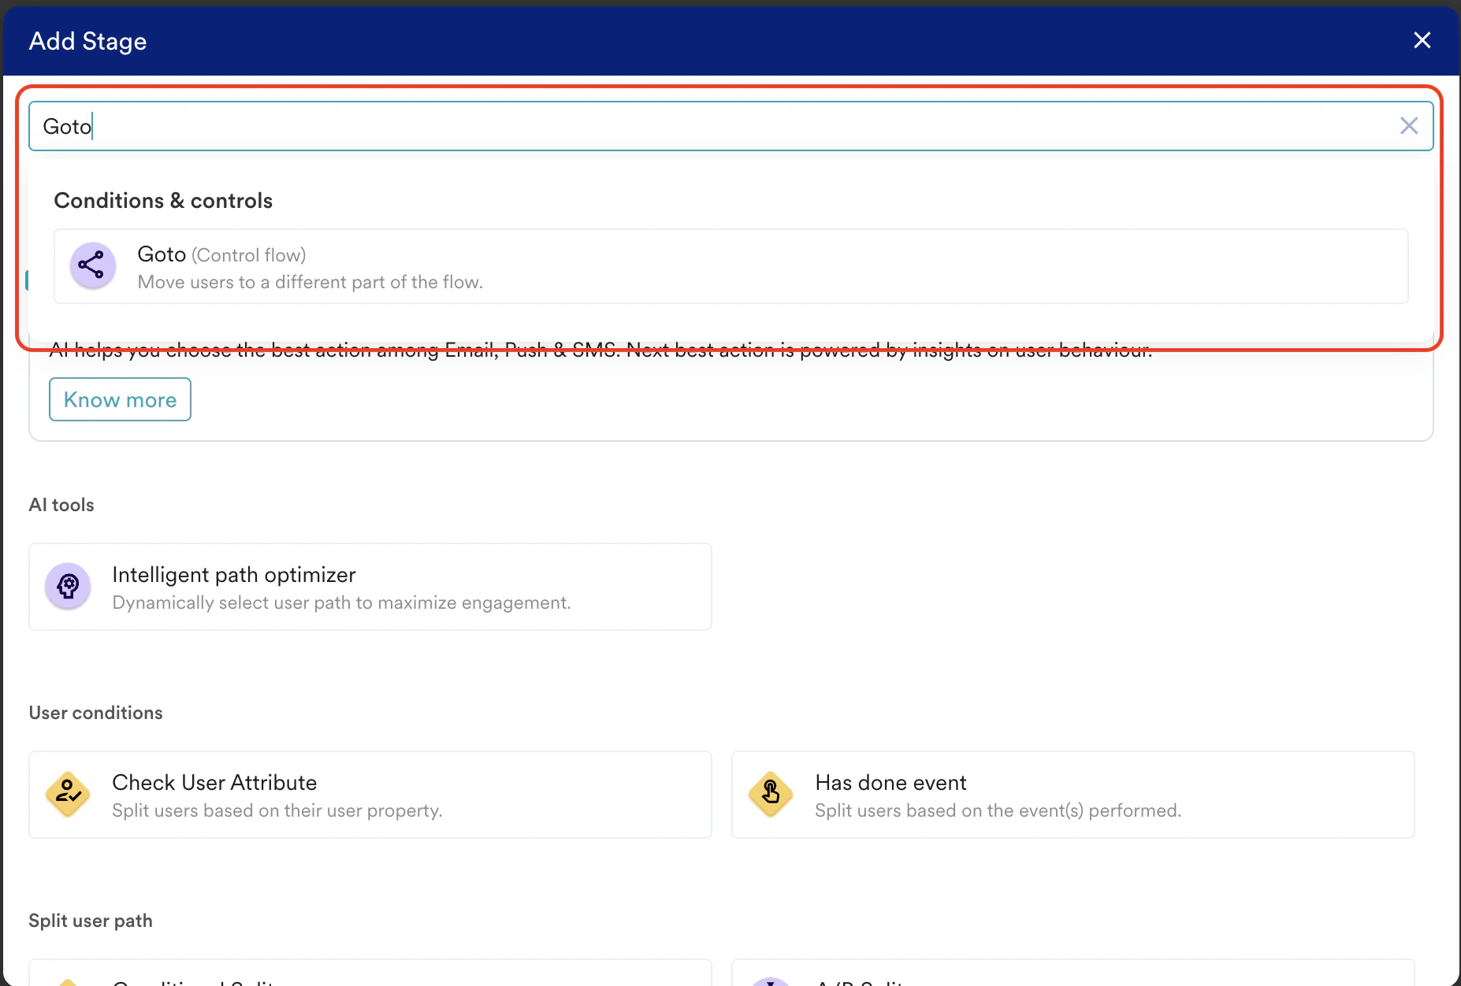The image size is (1461, 986).
Task: Click the "Conditions & controls" section header
Action: point(162,200)
